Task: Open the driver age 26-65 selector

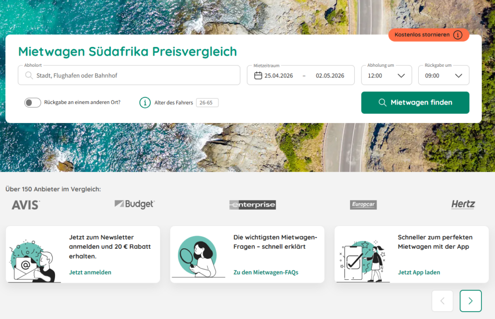Action: pyautogui.click(x=207, y=103)
